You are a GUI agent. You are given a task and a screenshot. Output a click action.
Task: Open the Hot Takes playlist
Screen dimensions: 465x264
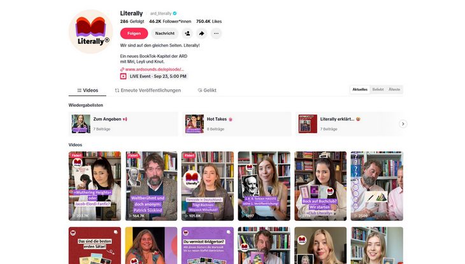(x=237, y=124)
